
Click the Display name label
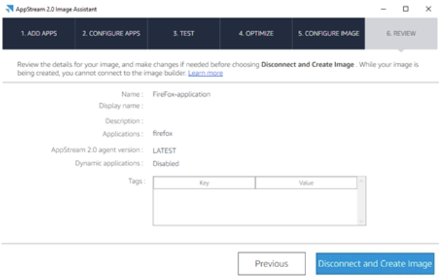(121, 106)
